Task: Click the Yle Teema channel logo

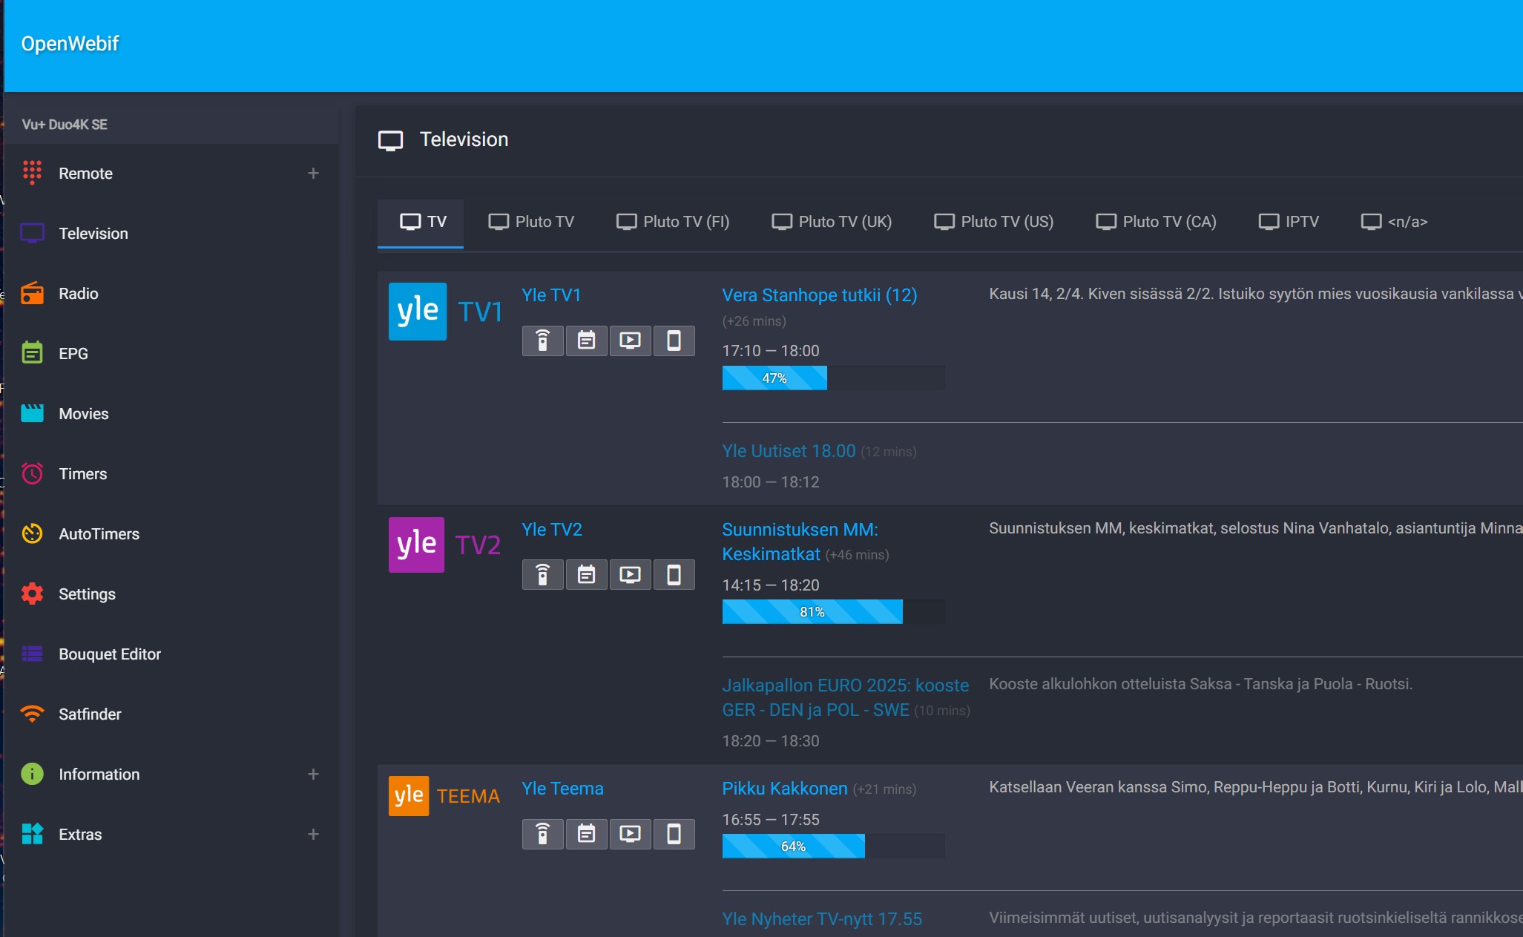Action: 444,796
